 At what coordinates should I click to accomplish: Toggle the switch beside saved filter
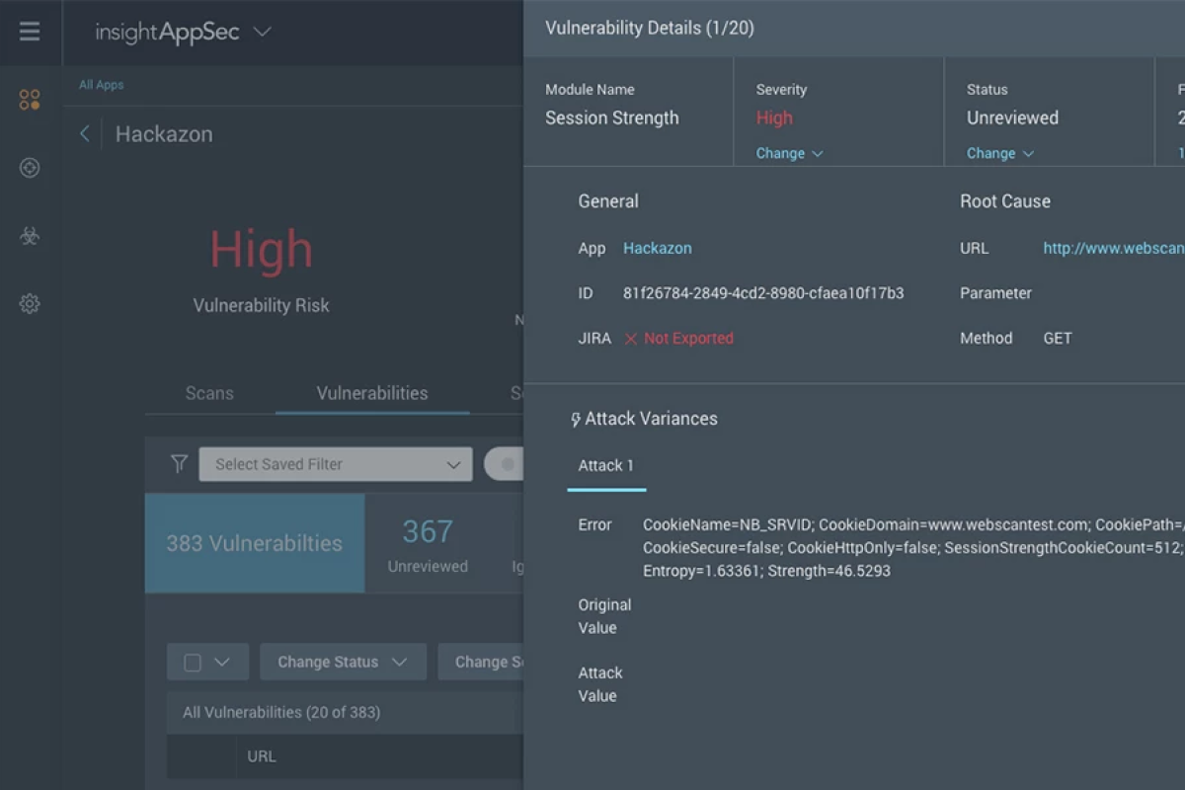[x=506, y=464]
